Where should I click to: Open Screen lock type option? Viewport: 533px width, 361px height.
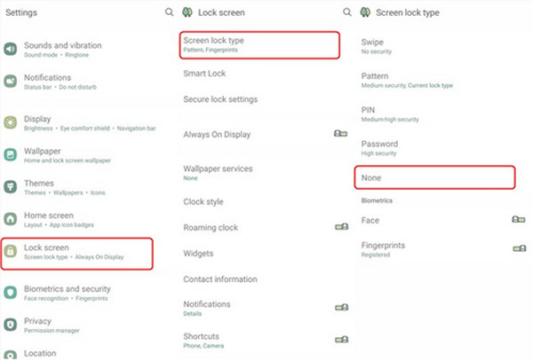pyautogui.click(x=259, y=45)
